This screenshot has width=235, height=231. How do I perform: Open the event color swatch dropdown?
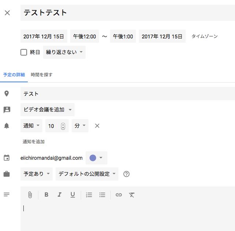tap(96, 158)
